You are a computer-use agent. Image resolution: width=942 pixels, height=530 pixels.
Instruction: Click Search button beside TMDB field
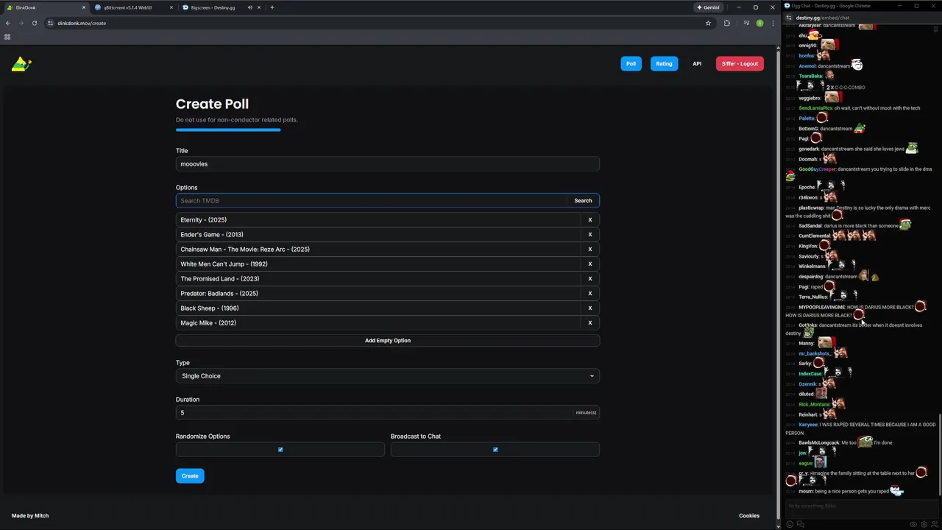(x=583, y=200)
